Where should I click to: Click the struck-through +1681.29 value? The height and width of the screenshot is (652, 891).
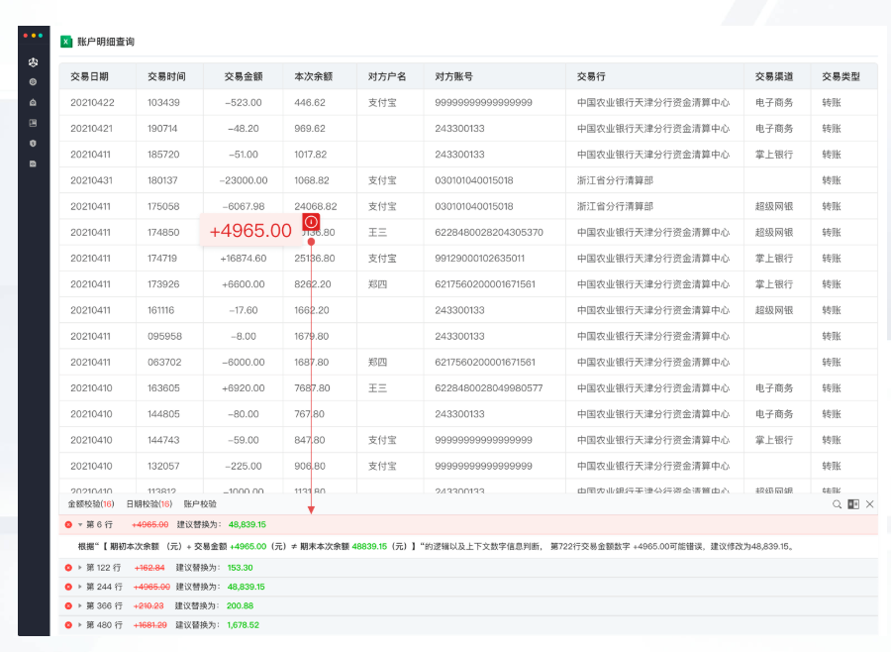tap(150, 624)
